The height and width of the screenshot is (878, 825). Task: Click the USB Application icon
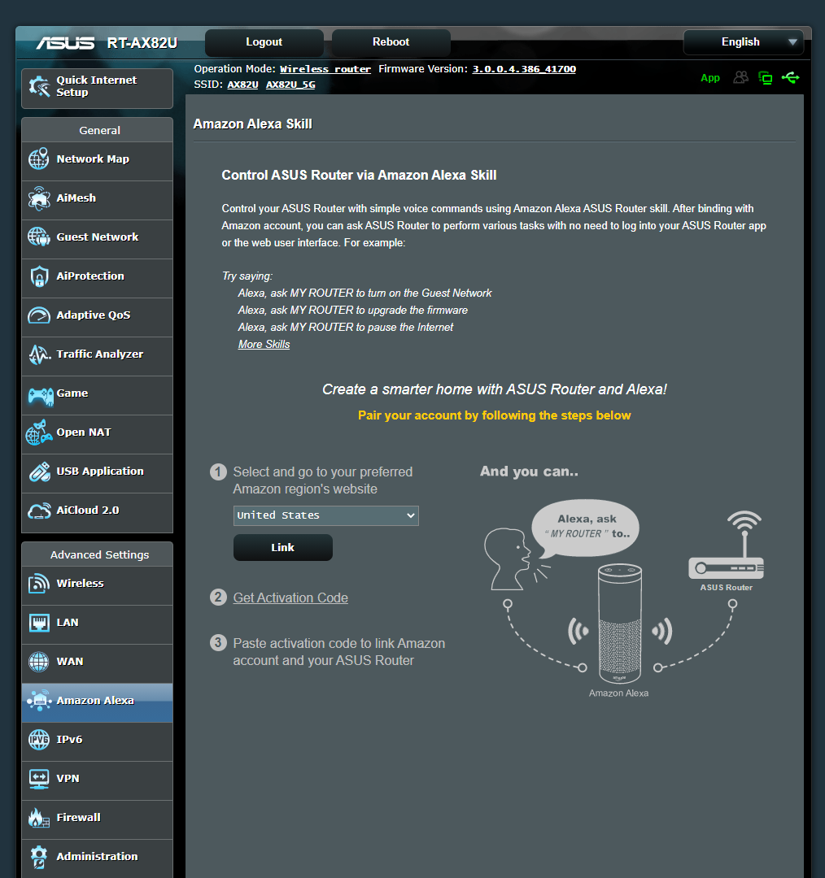click(x=39, y=472)
